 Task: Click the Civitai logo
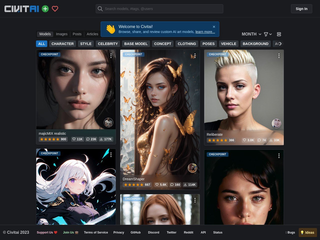coord(22,9)
